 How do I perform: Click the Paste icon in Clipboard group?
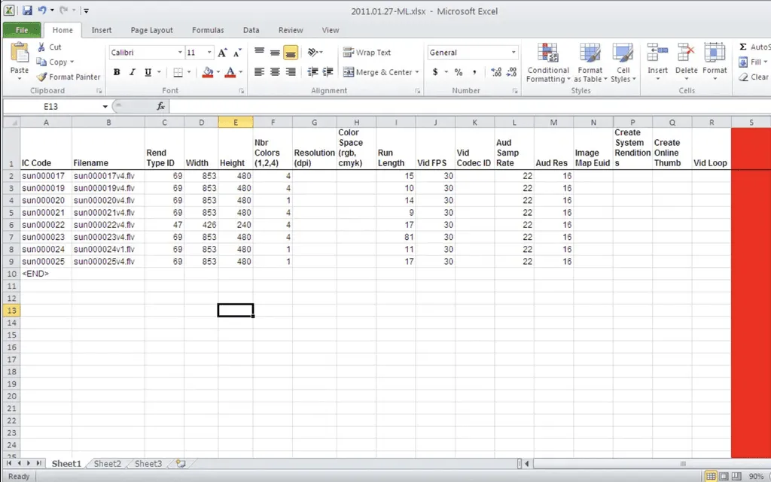(x=20, y=55)
